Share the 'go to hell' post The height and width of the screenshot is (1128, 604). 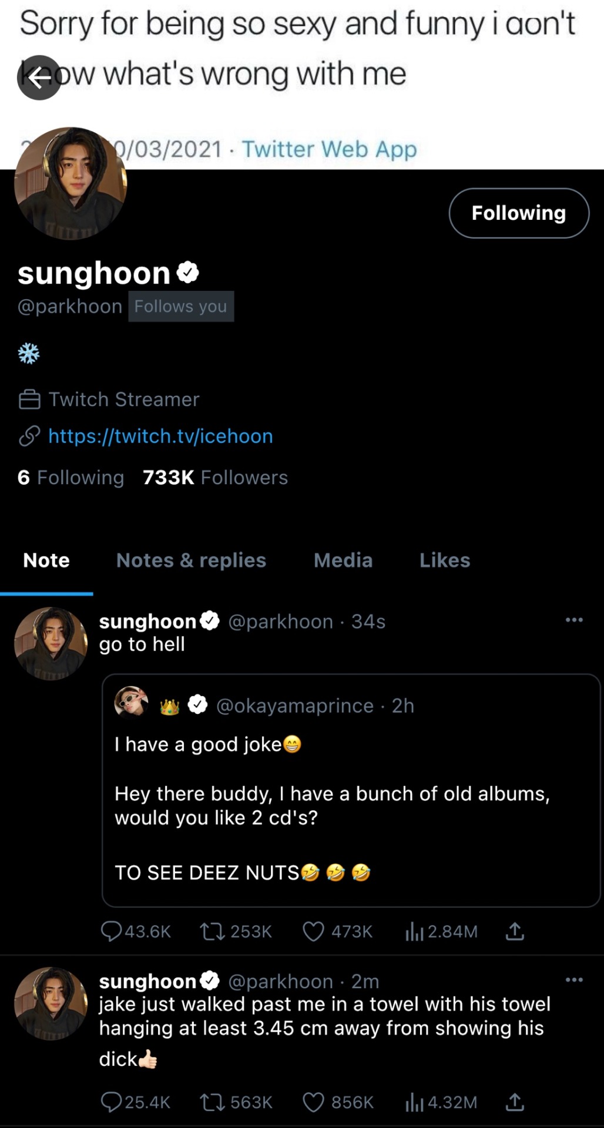coord(515,931)
